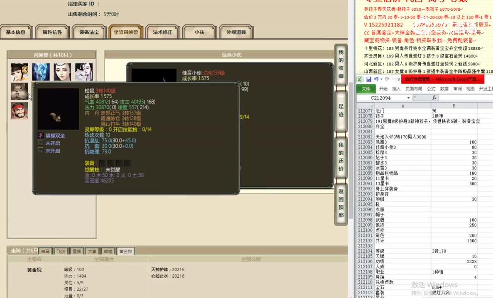Screen dimensions: 493x298
Task: Click the web page vertical scrollbar
Action: click(x=351, y=151)
